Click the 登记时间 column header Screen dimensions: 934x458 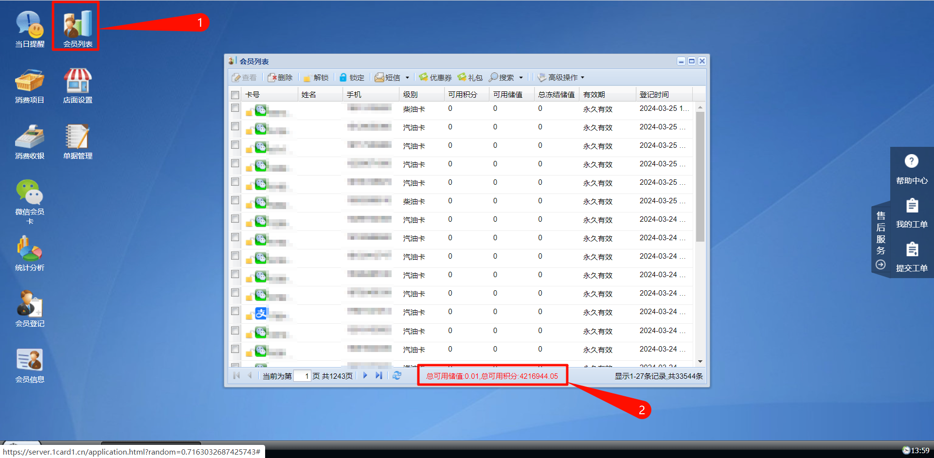[x=654, y=95]
